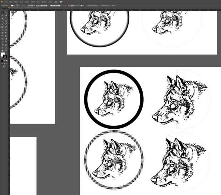The image size is (221, 195).
Task: Change the screen mode in the toolbox
Action: click(4, 67)
